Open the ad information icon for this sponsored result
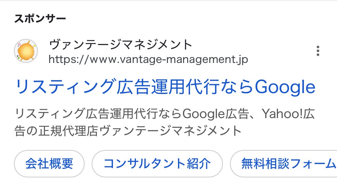This screenshot has height=191, width=337. coord(318,51)
